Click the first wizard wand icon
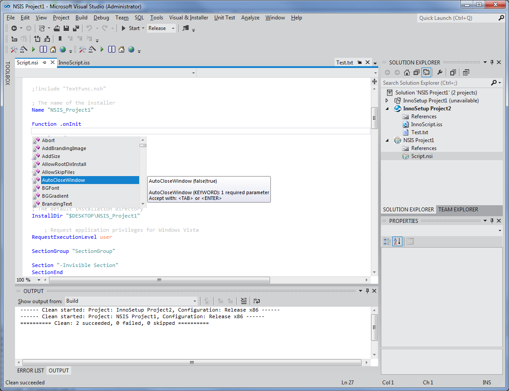Image resolution: width=509 pixels, height=391 pixels. coord(24,49)
